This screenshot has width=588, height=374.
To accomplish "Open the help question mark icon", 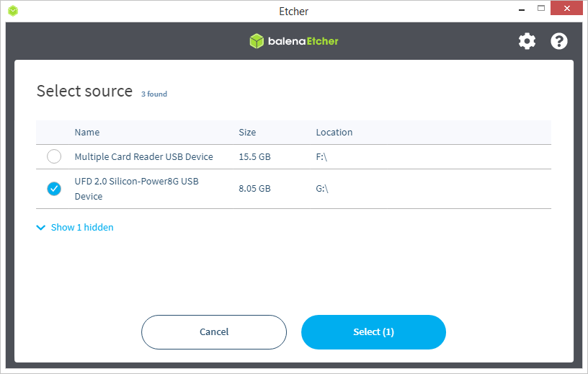I will pyautogui.click(x=559, y=41).
